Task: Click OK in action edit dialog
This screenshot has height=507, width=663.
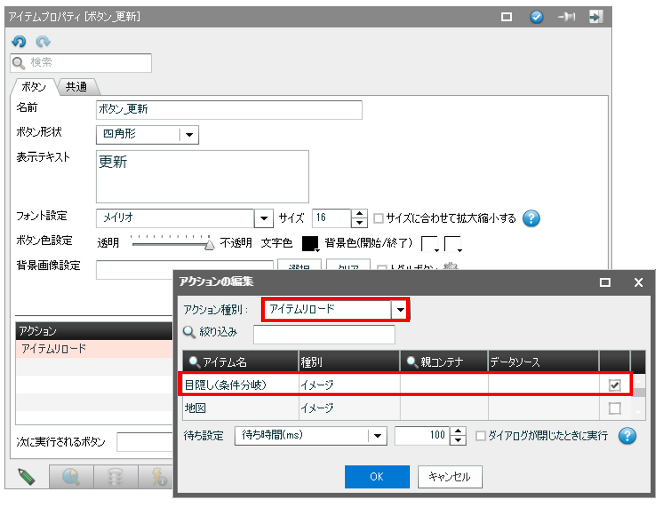Action: click(377, 477)
